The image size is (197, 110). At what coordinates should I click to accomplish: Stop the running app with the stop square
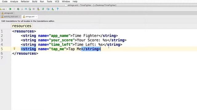coord(34,9)
